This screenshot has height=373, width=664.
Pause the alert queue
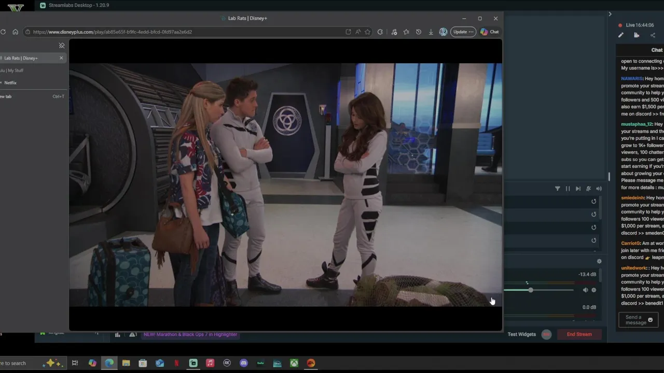pos(568,189)
